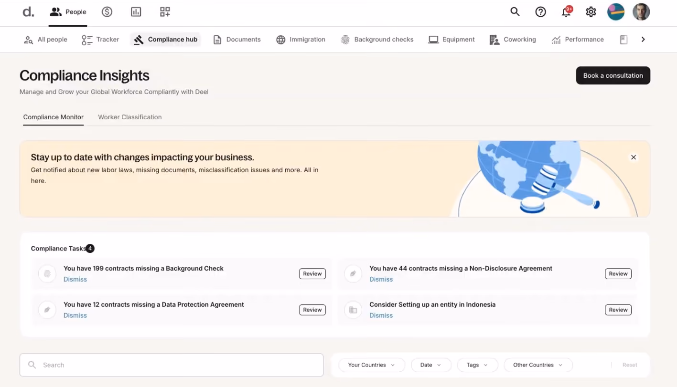The height and width of the screenshot is (387, 677).
Task: Select the Compliance Monitor tab
Action: click(54, 117)
